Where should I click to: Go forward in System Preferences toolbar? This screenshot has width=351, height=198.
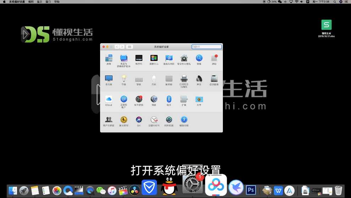click(x=122, y=47)
